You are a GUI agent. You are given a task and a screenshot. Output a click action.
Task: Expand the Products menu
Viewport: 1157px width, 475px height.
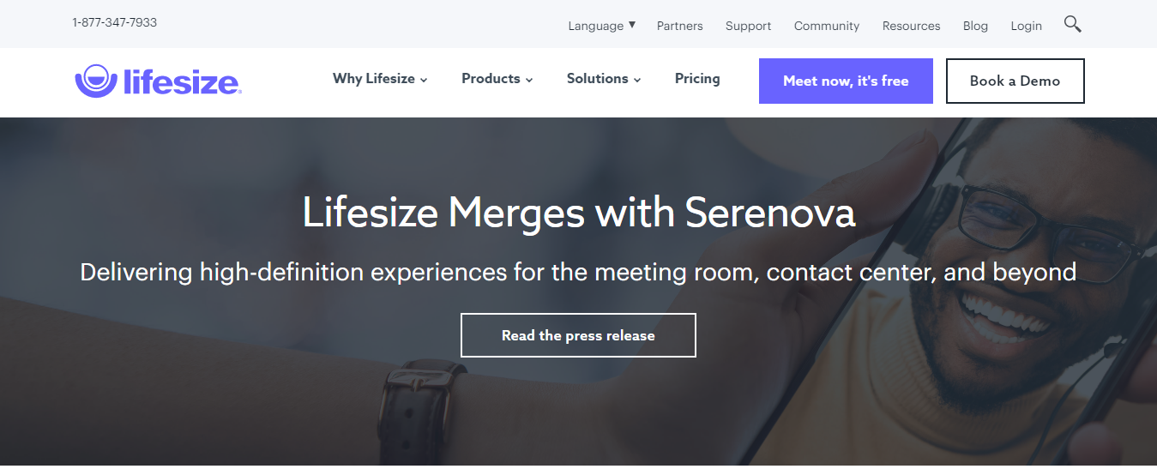click(x=497, y=79)
